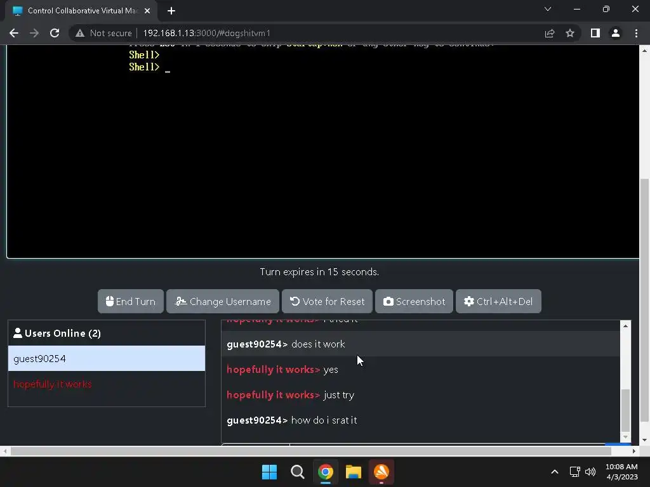Click chat message 'yes'
This screenshot has height=487, width=650.
[330, 370]
